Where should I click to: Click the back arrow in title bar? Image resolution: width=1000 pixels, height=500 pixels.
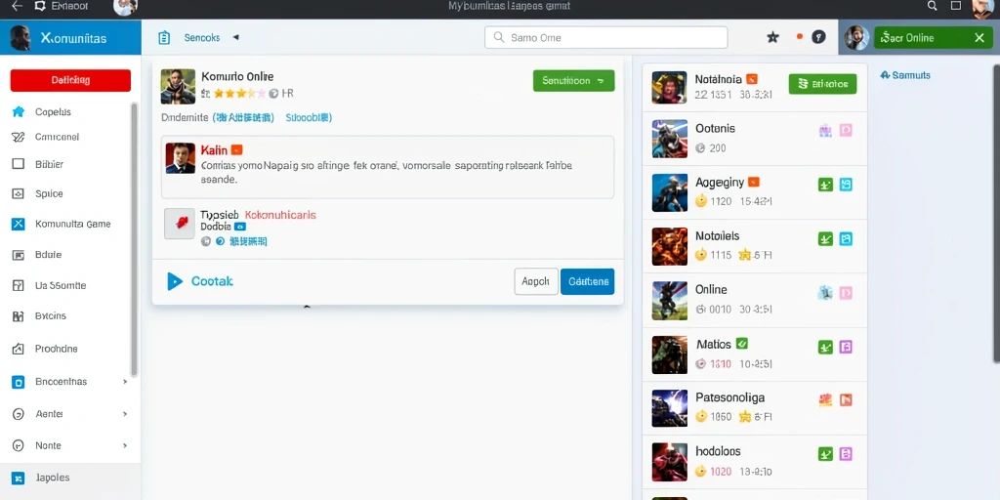pos(17,6)
